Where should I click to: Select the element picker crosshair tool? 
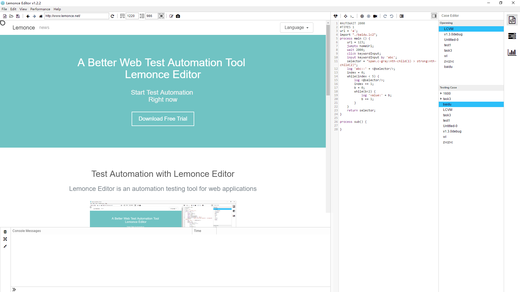tap(346, 16)
